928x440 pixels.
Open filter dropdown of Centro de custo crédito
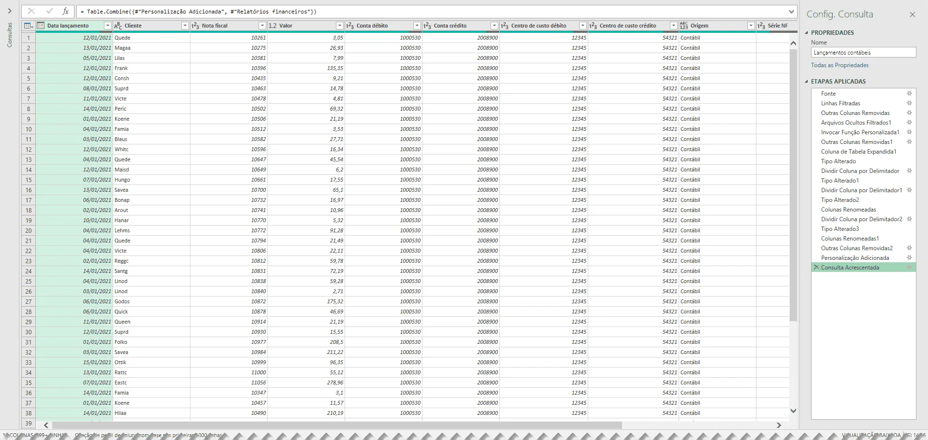pos(673,26)
